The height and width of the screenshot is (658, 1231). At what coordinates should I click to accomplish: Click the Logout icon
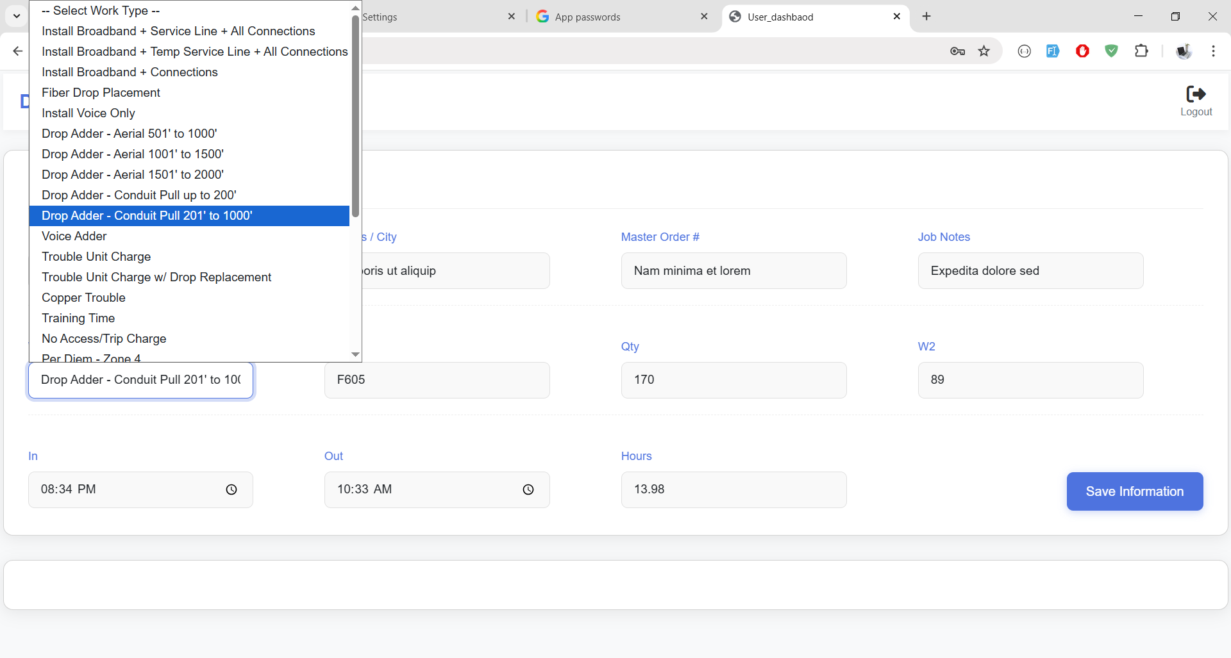pos(1196,95)
